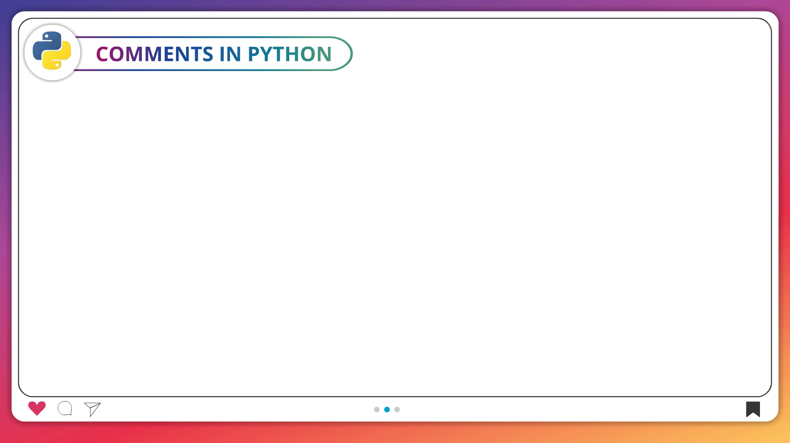The height and width of the screenshot is (443, 790).
Task: Click the white circle behind the Python logo
Action: (33, 70)
